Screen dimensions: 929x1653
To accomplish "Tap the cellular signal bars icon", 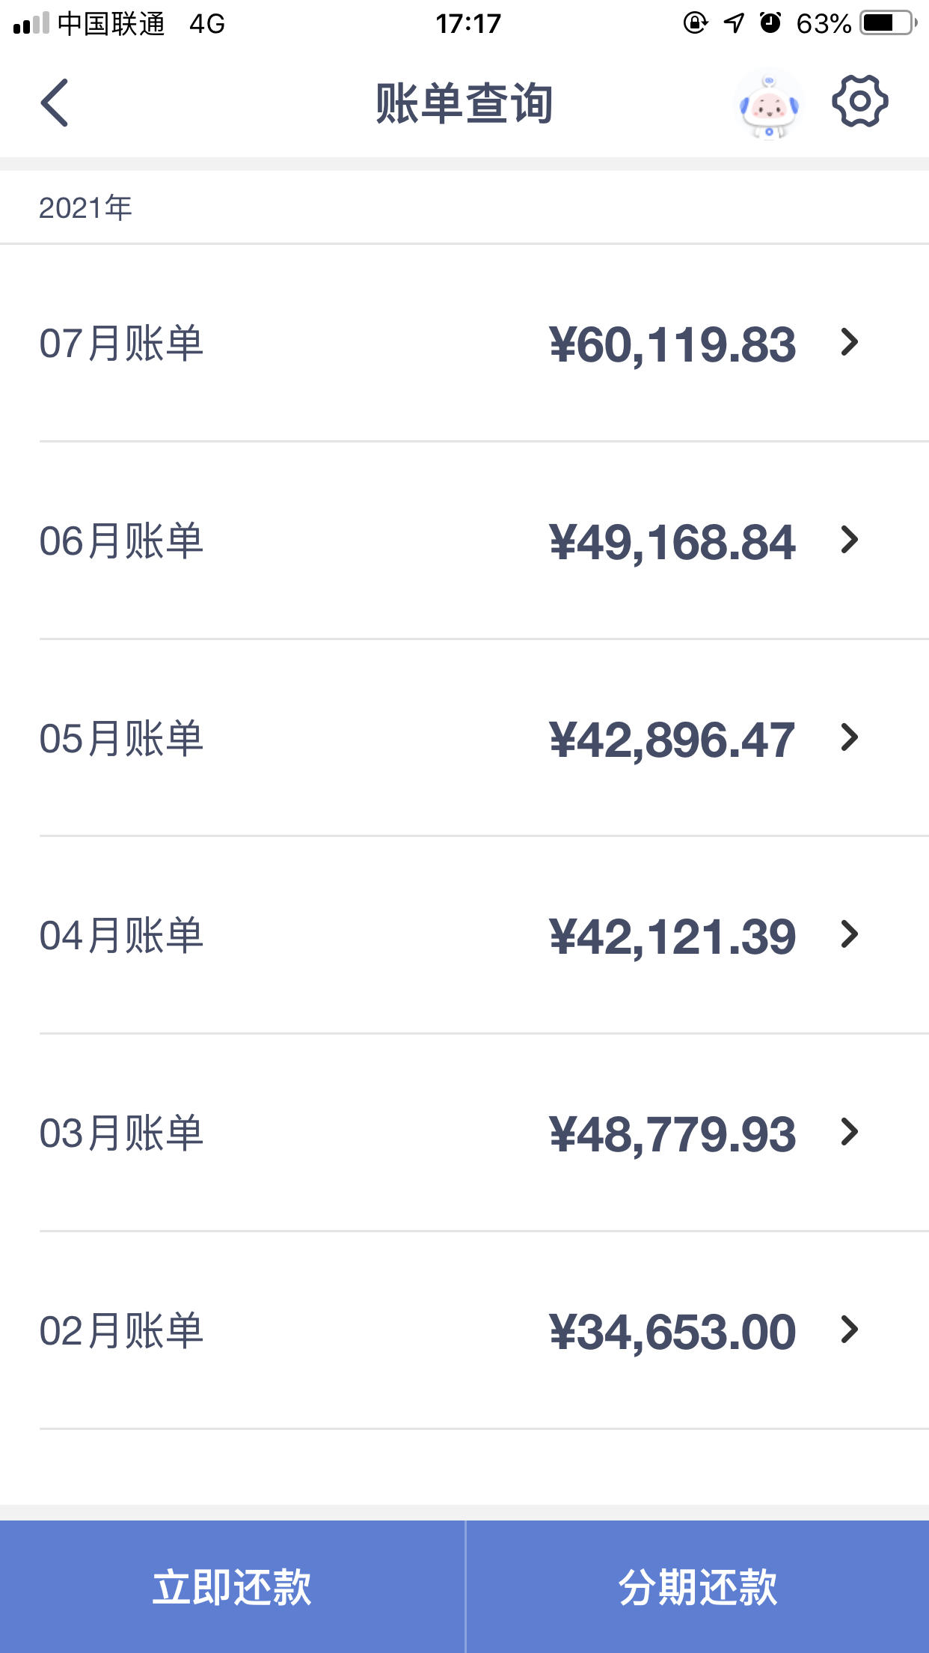I will coord(31,23).
